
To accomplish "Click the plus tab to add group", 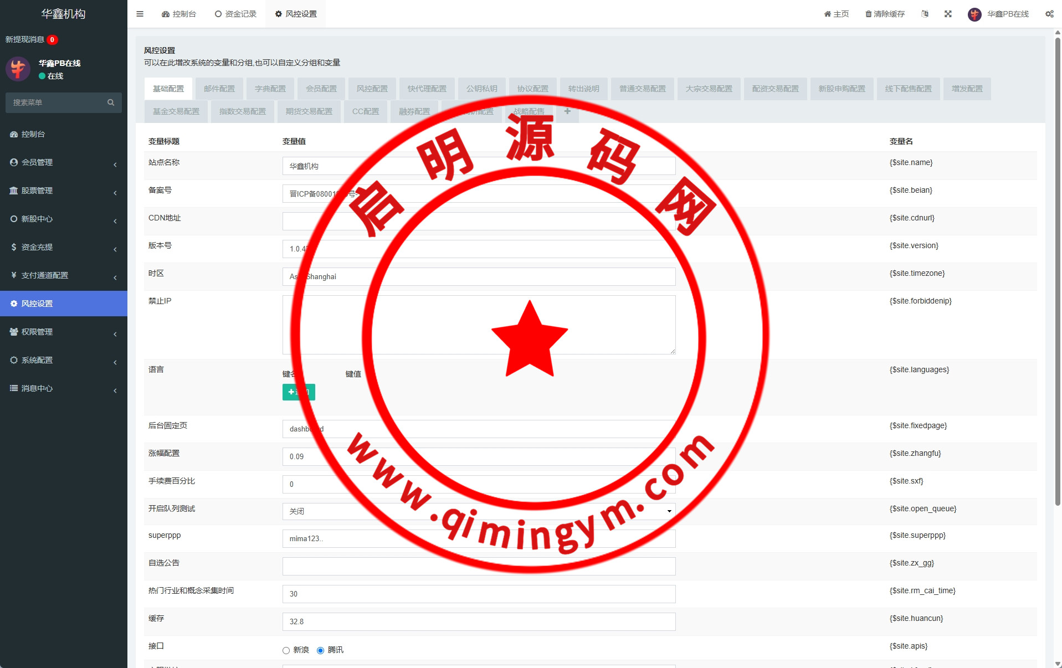I will click(567, 111).
